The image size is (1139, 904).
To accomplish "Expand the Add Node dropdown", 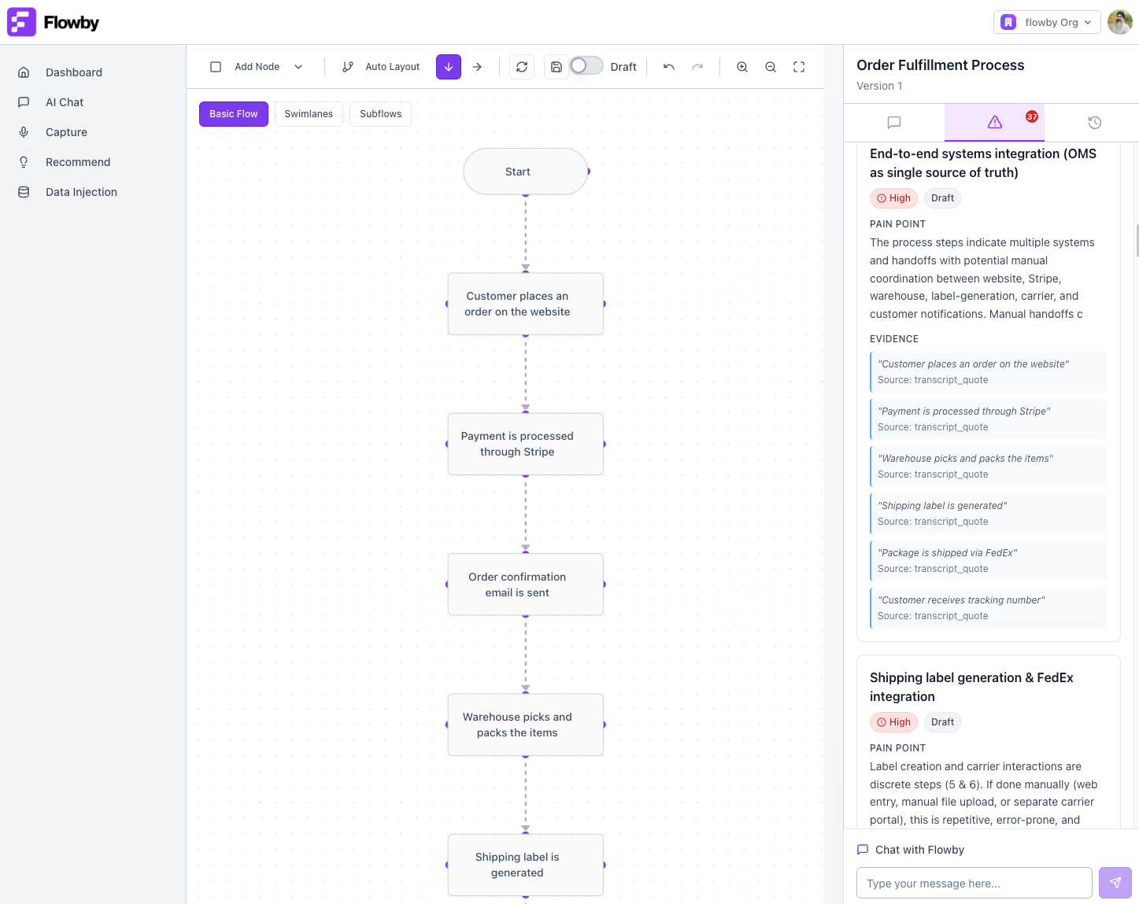I will [298, 67].
